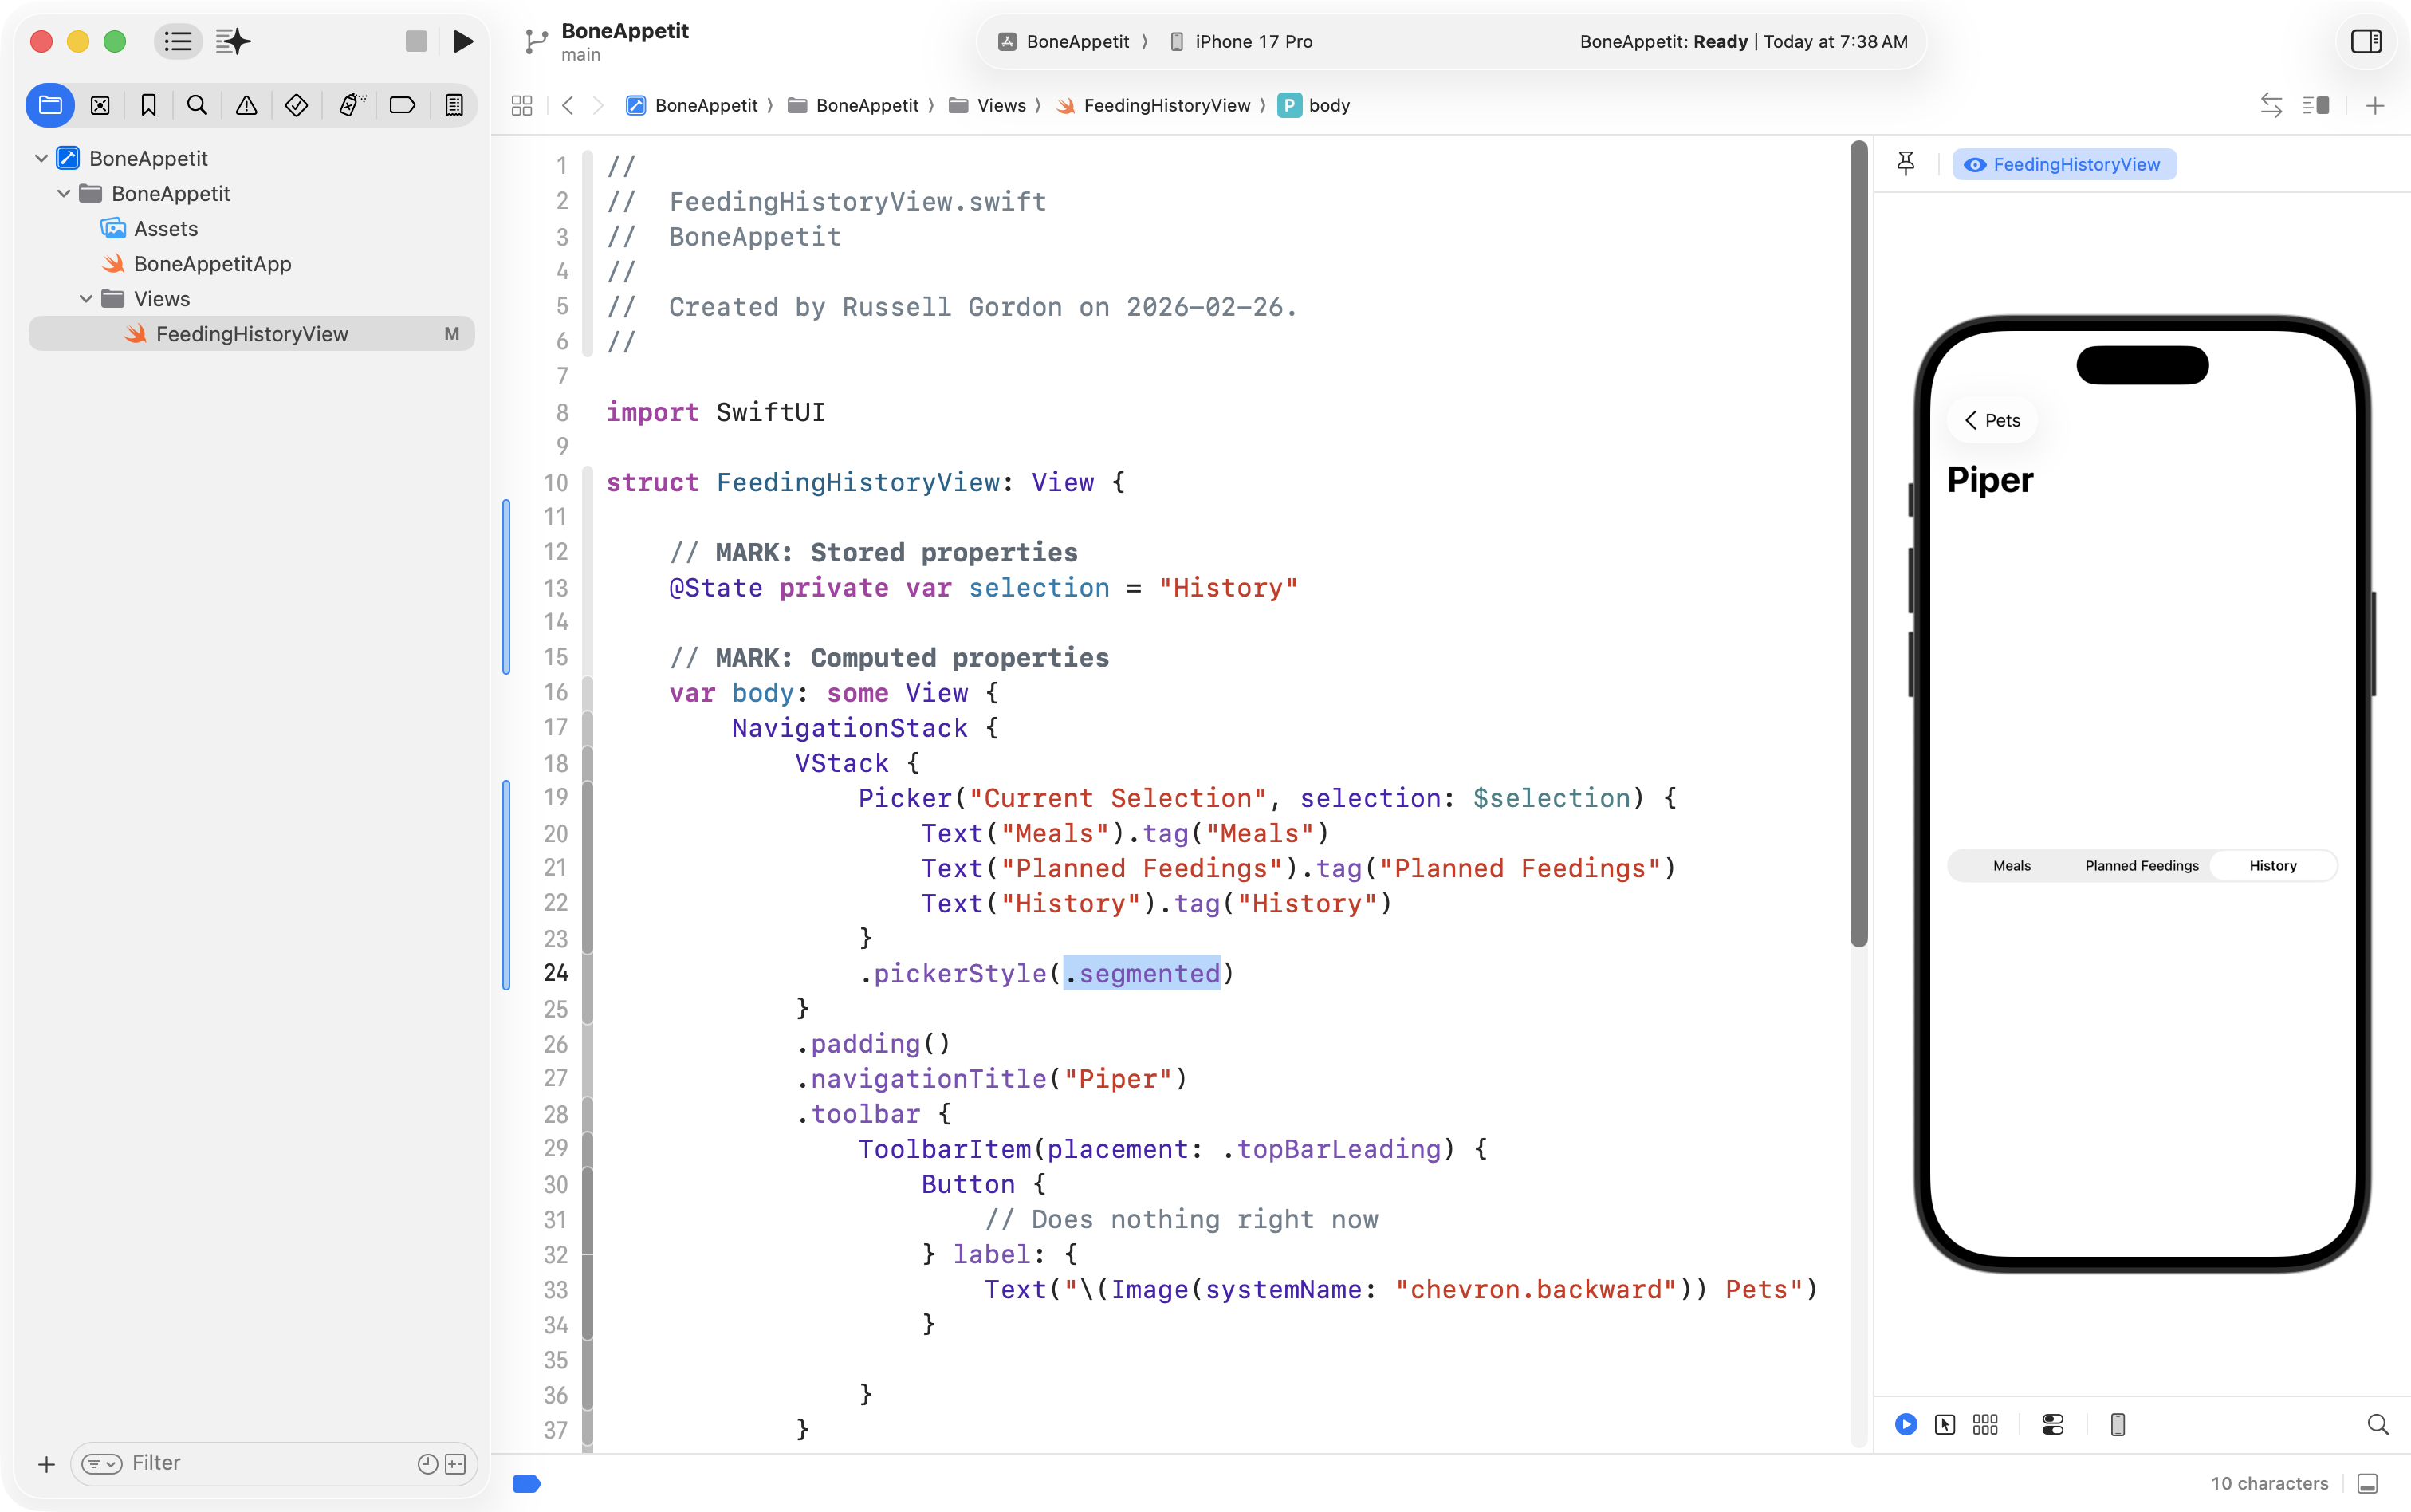This screenshot has height=1512, width=2411.
Task: Open the Source Control navigator
Action: [100, 105]
